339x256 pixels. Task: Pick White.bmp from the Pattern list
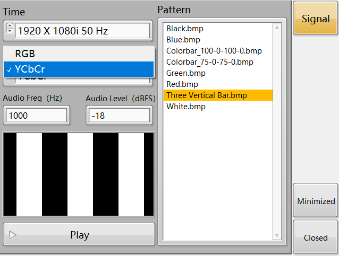click(x=185, y=107)
